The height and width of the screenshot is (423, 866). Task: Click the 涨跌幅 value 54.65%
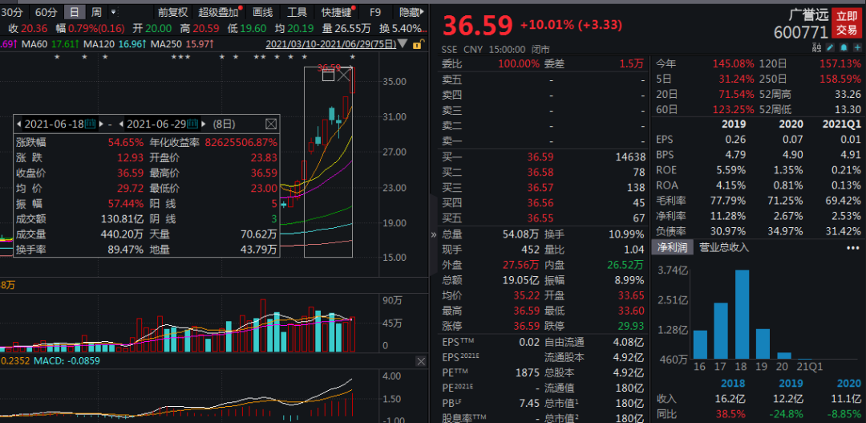(127, 143)
